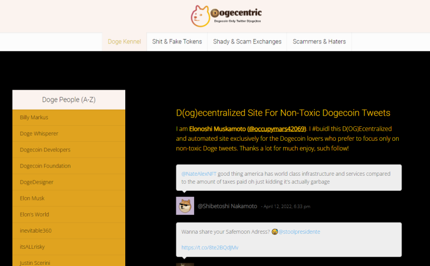Choose itsALLrisky in the sidebar
This screenshot has width=430, height=266.
click(69, 247)
